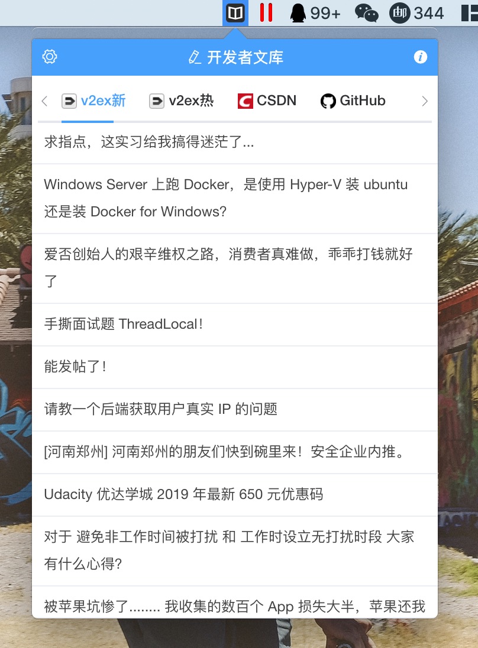Open the post 求指点，这实习给我搞得迷茫了
Viewport: 478px width, 648px height.
[234, 142]
